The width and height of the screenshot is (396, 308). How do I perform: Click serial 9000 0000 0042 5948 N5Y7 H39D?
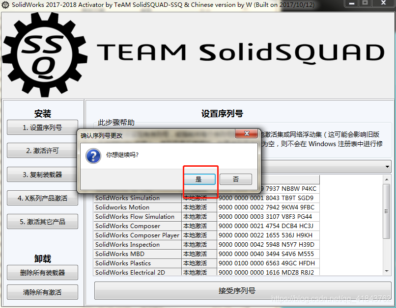pyautogui.click(x=268, y=245)
